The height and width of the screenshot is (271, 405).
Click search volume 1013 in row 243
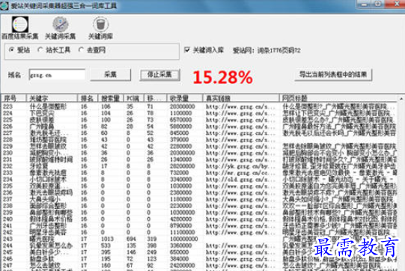coord(107,239)
